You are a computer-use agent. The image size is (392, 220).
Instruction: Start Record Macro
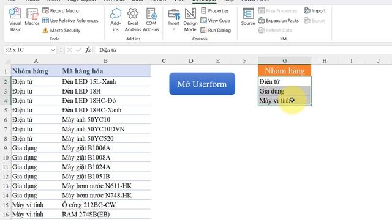[x=61, y=11]
